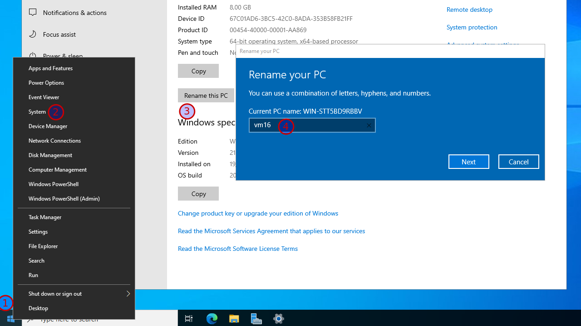Screen dimensions: 581x326
Task: Choose Settings in the context menu
Action: click(x=74, y=232)
